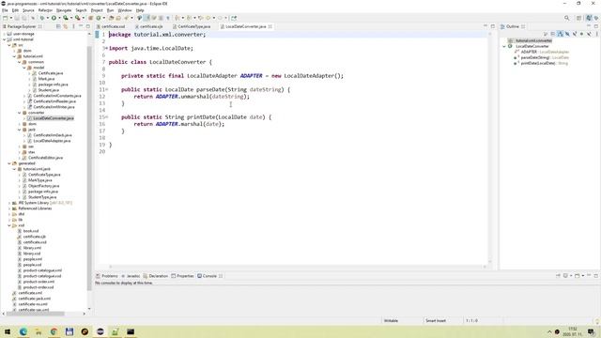Click the Link with Editor icon in Package Explorer
Image resolution: width=601 pixels, height=338 pixels.
[65, 26]
